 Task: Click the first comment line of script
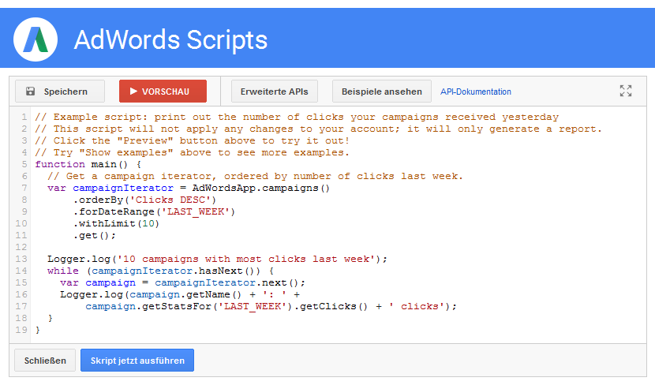click(296, 117)
